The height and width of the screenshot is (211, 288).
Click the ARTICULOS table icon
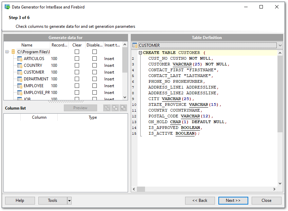[20, 59]
